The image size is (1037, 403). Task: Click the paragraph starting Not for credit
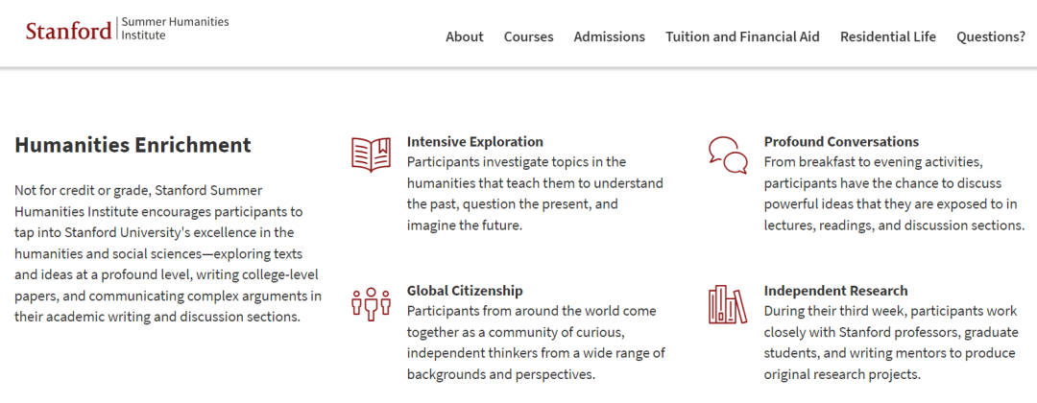click(168, 253)
